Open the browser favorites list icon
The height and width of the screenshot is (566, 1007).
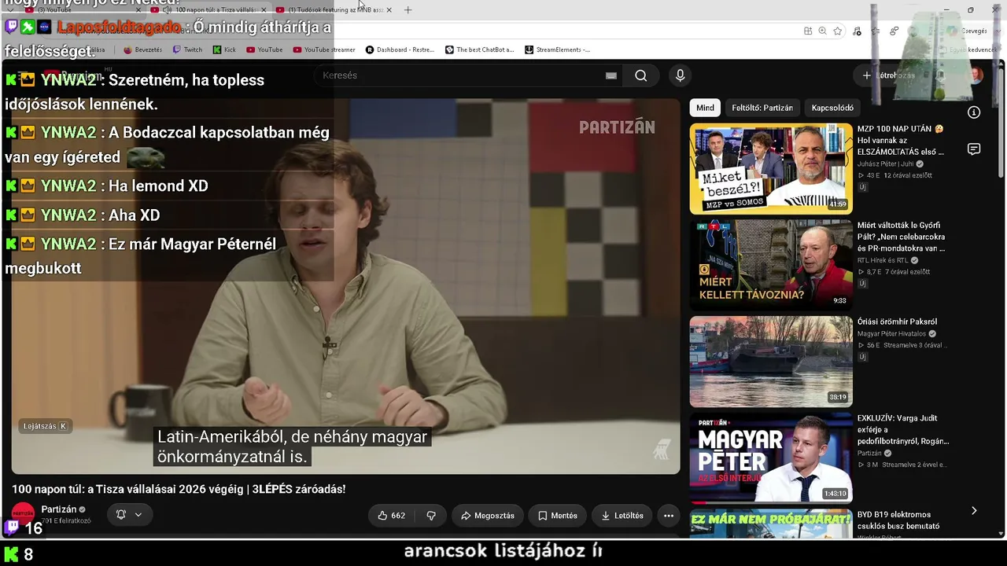[876, 31]
